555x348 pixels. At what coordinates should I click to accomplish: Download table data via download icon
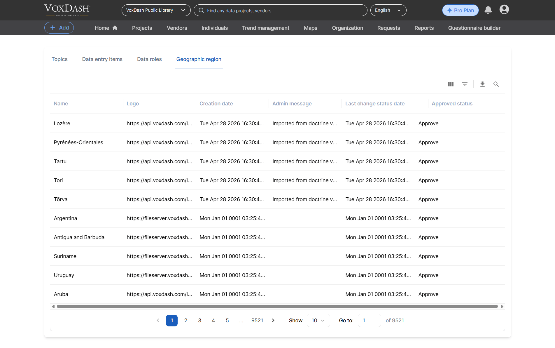pyautogui.click(x=482, y=84)
